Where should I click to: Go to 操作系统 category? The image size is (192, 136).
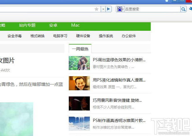click(x=106, y=36)
